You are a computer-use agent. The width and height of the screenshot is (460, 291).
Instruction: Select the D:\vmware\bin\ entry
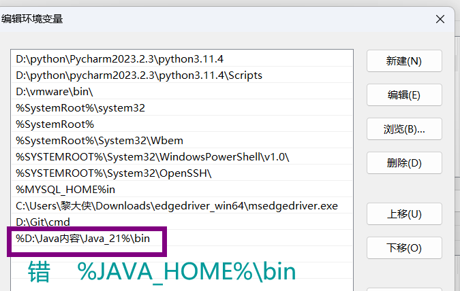tap(181, 92)
